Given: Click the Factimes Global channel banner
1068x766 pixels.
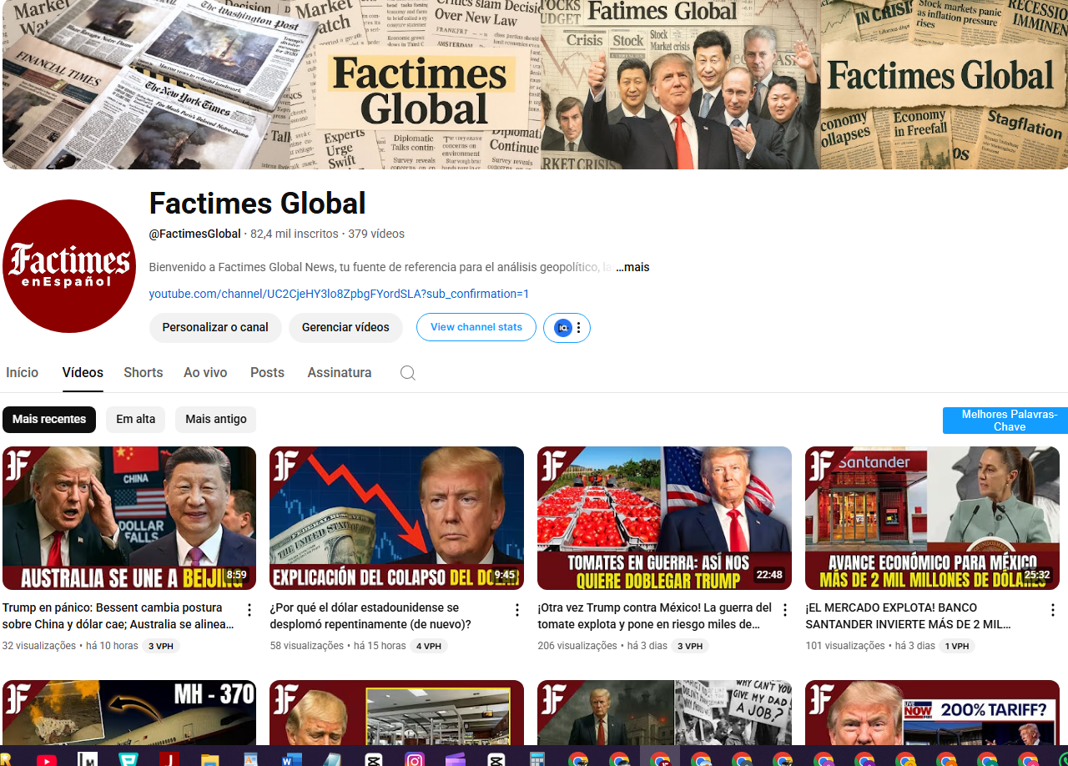Looking at the screenshot, I should 534,84.
